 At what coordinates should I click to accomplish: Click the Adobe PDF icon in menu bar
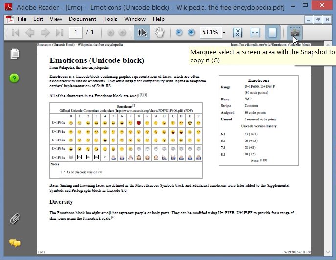point(10,19)
